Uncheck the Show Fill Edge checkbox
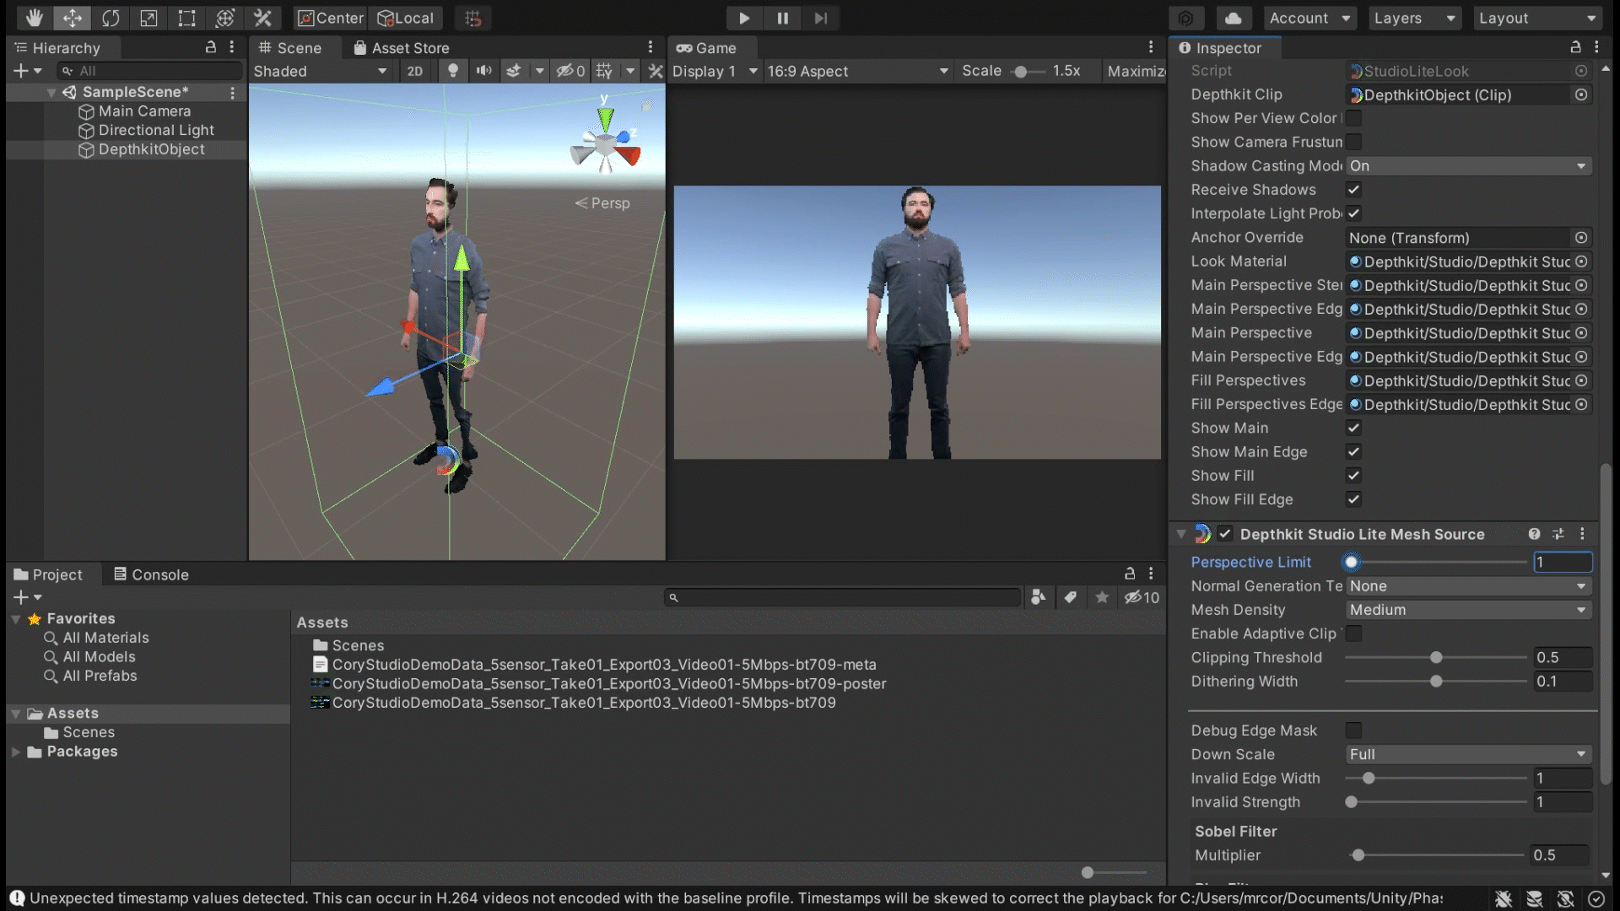Image resolution: width=1620 pixels, height=911 pixels. (x=1353, y=499)
